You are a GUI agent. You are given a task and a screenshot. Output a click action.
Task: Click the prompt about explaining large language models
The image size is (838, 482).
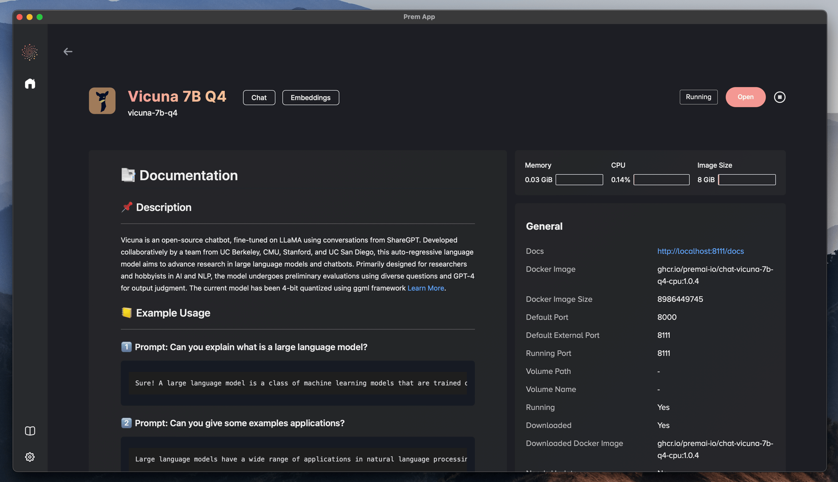251,347
